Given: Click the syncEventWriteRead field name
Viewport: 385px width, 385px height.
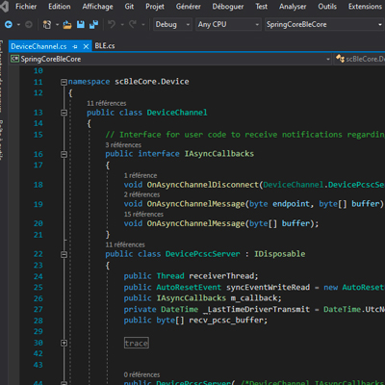Looking at the screenshot, I should (268, 287).
